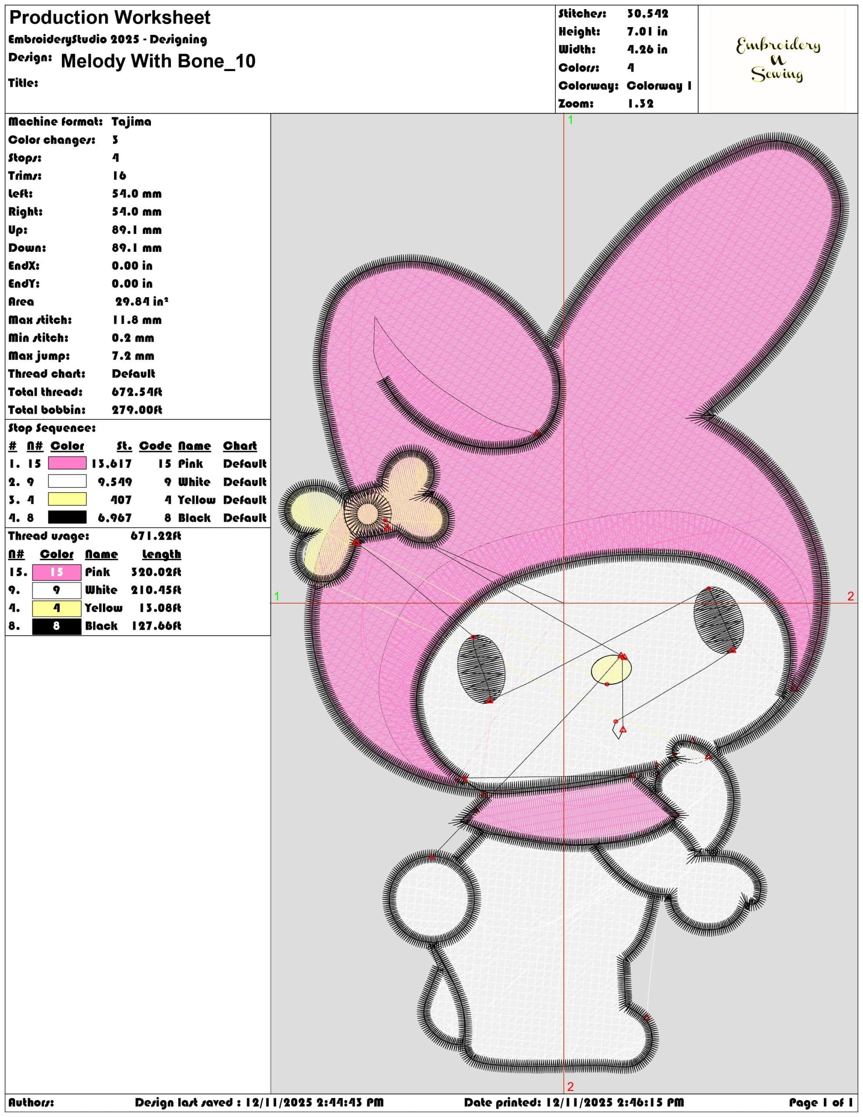Click the "Design last saved" timestamp
This screenshot has width=863, height=1117.
click(259, 1103)
